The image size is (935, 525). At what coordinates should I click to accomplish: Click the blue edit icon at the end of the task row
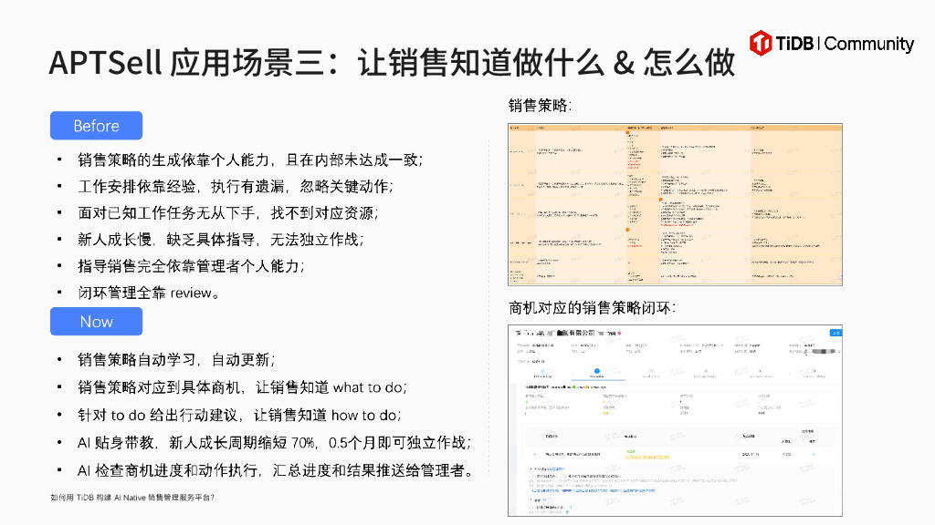click(x=814, y=454)
